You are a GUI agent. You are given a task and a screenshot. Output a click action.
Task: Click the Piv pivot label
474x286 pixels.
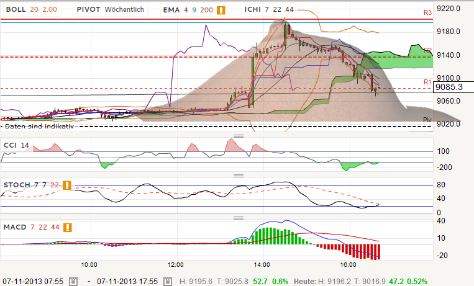click(x=427, y=120)
